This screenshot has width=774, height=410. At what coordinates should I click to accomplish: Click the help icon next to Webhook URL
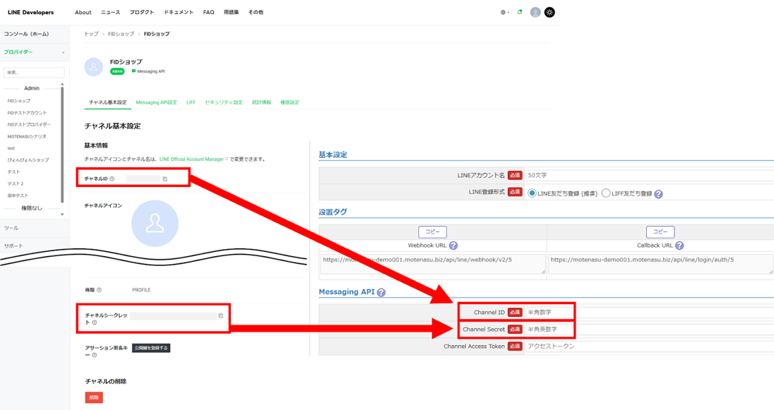coord(453,246)
